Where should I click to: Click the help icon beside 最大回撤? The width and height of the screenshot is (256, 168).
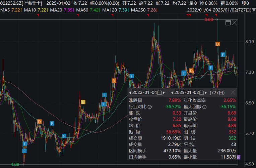[x=204, y=107]
